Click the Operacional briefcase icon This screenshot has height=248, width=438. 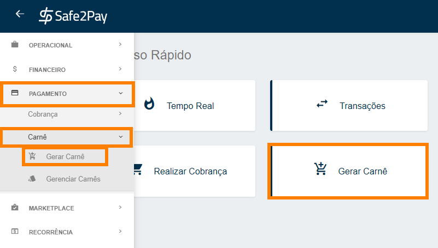tap(15, 44)
